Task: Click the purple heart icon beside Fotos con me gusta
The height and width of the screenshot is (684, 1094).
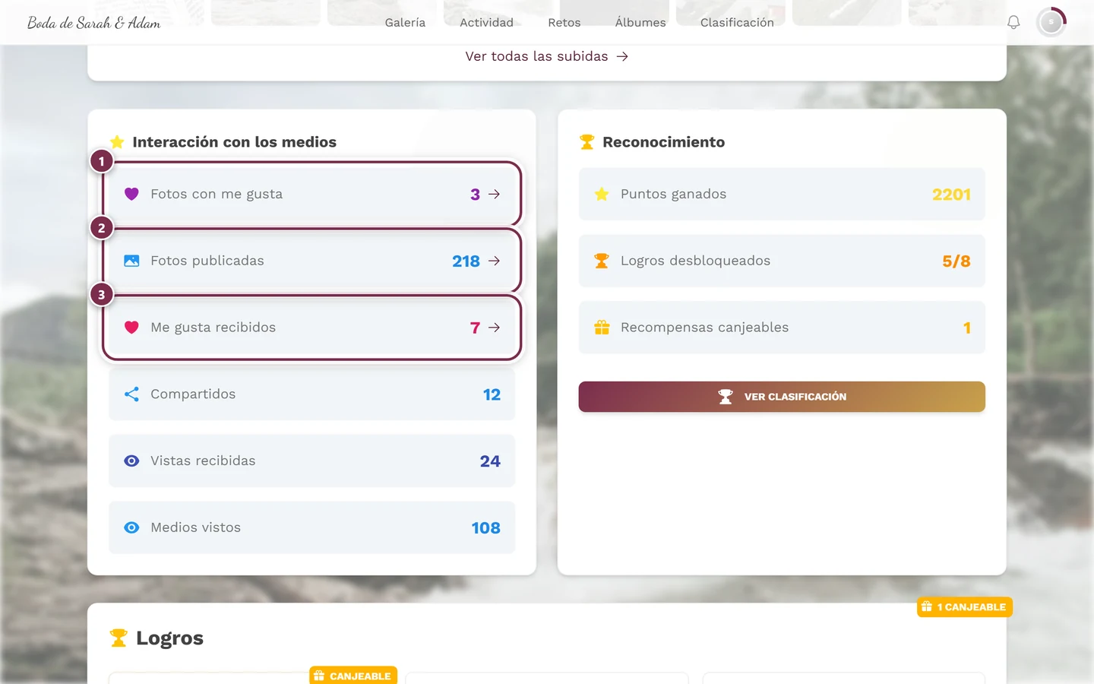Action: pos(131,194)
